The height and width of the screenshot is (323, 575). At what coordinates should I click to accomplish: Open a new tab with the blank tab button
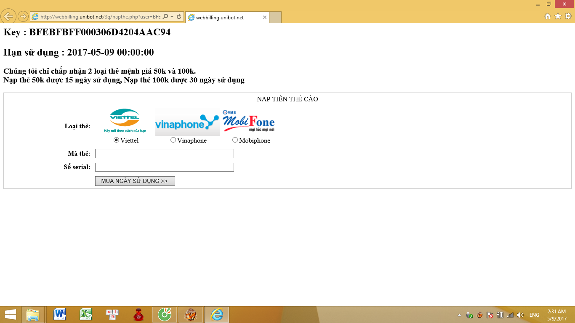coord(275,17)
